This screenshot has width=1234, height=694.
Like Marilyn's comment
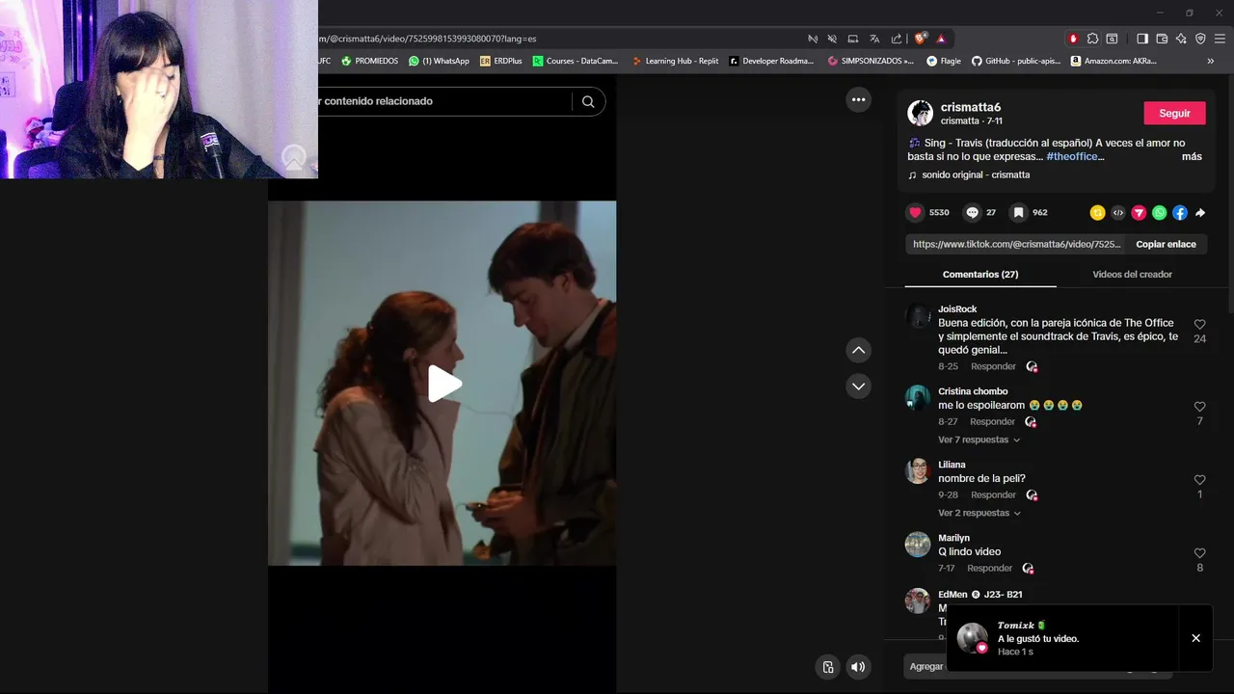point(1199,553)
